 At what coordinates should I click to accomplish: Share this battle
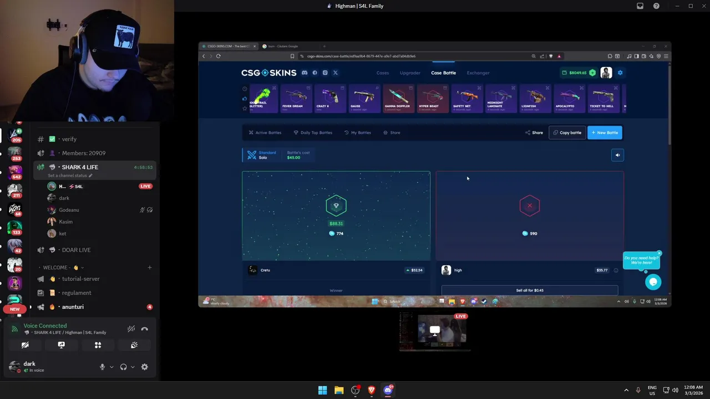(534, 132)
